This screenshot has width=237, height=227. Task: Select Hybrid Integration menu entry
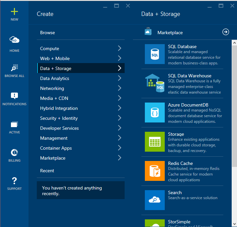81,108
